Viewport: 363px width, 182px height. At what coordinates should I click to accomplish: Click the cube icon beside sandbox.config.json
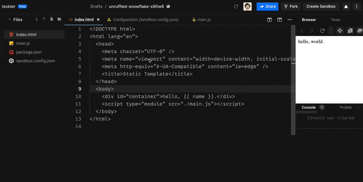point(11,61)
